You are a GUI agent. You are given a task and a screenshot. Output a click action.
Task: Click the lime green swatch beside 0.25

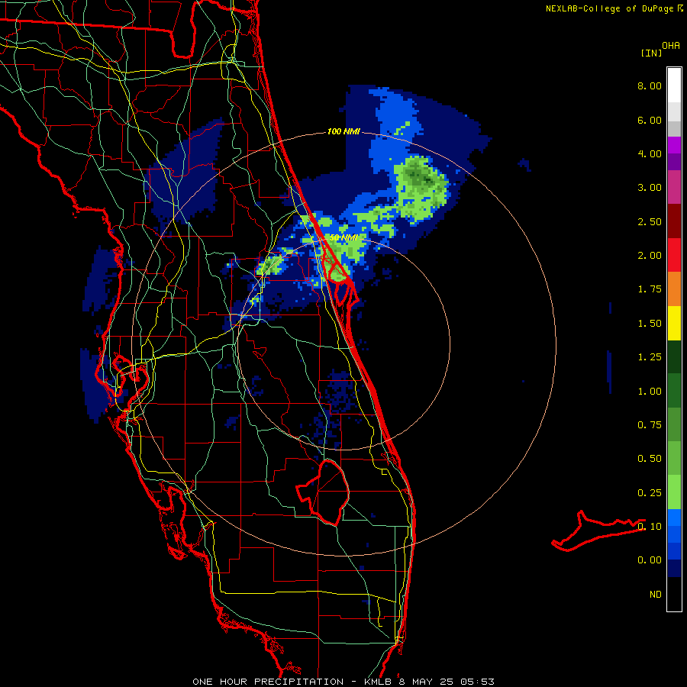[674, 492]
